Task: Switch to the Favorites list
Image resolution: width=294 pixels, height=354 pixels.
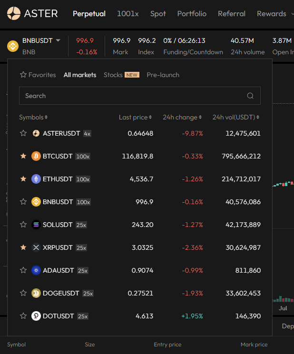Action: [38, 75]
